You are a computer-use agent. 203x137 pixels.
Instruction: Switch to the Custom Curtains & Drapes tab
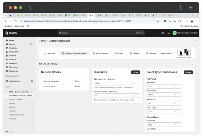coord(74,53)
